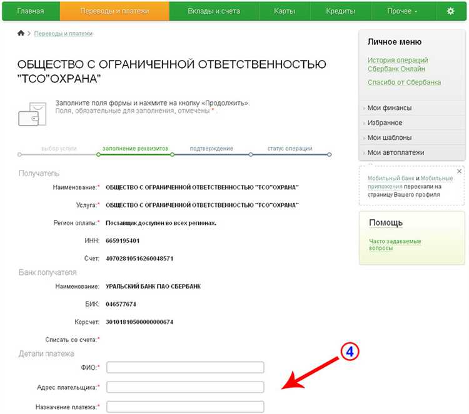Click the Детали платежа section heading

tap(46, 353)
